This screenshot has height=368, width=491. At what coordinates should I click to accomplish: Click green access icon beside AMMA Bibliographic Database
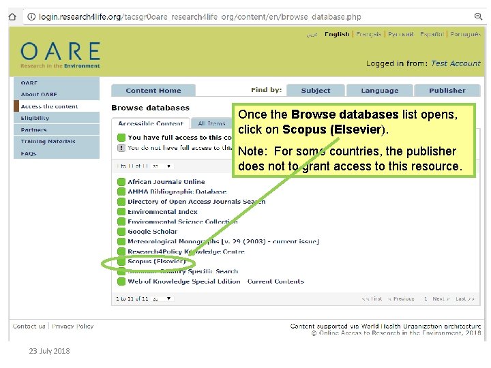[121, 191]
